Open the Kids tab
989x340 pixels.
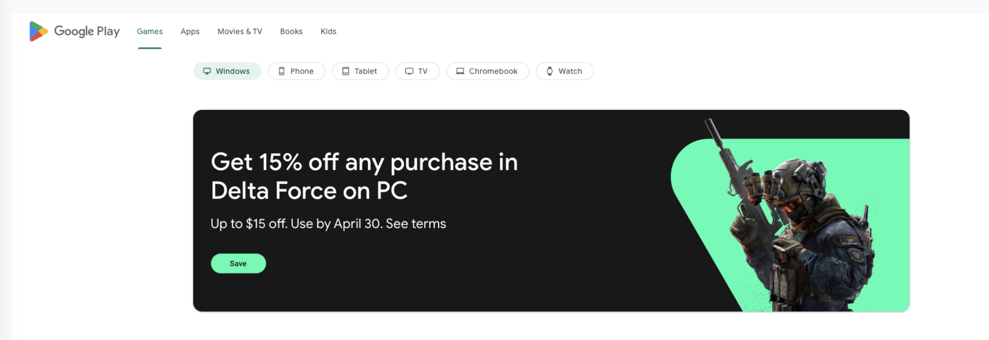click(328, 31)
